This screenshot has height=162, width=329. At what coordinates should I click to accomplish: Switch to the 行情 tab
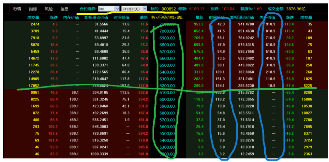click(17, 9)
